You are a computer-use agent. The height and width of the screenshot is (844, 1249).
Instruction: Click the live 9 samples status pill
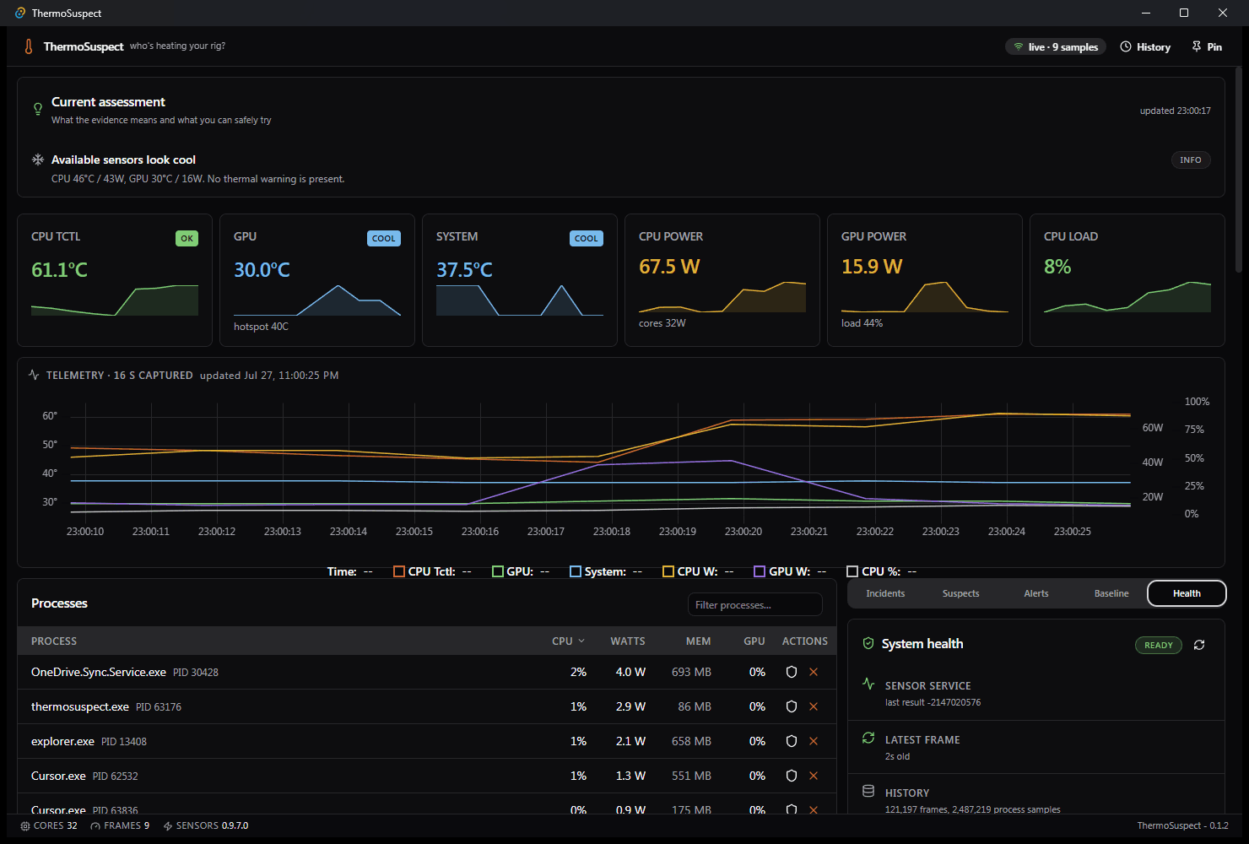pyautogui.click(x=1056, y=46)
